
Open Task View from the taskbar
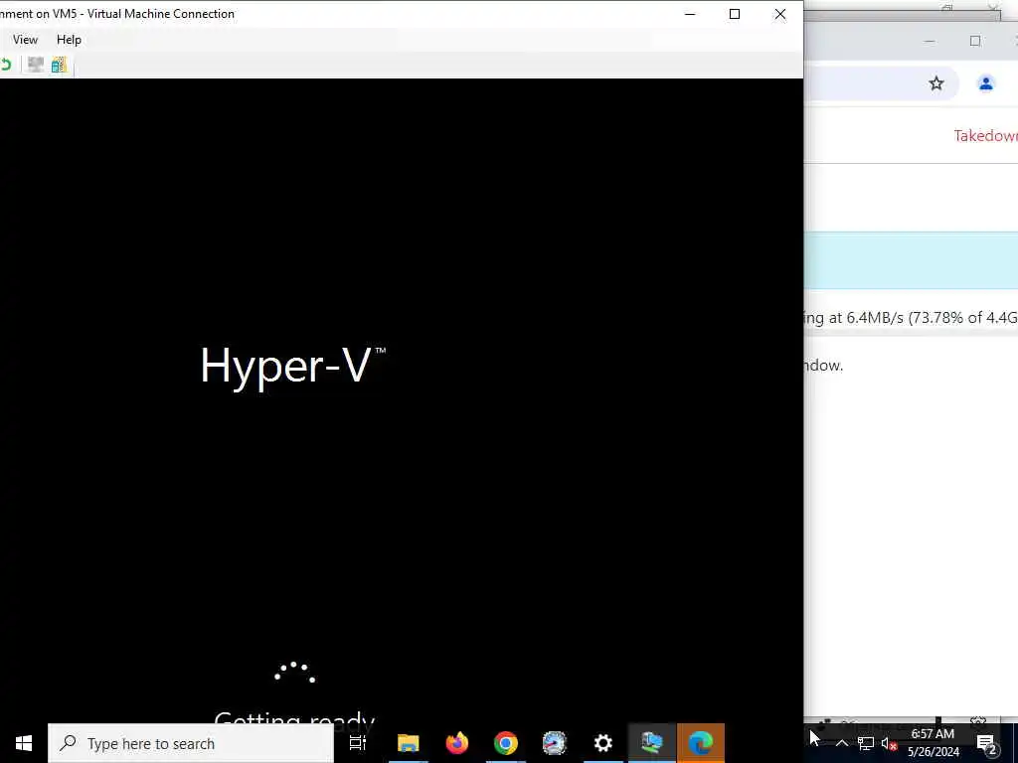[x=358, y=743]
